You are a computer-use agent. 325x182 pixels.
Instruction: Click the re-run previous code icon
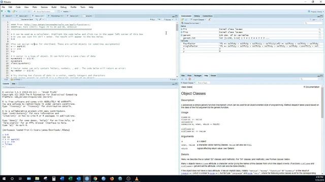[x=159, y=19]
